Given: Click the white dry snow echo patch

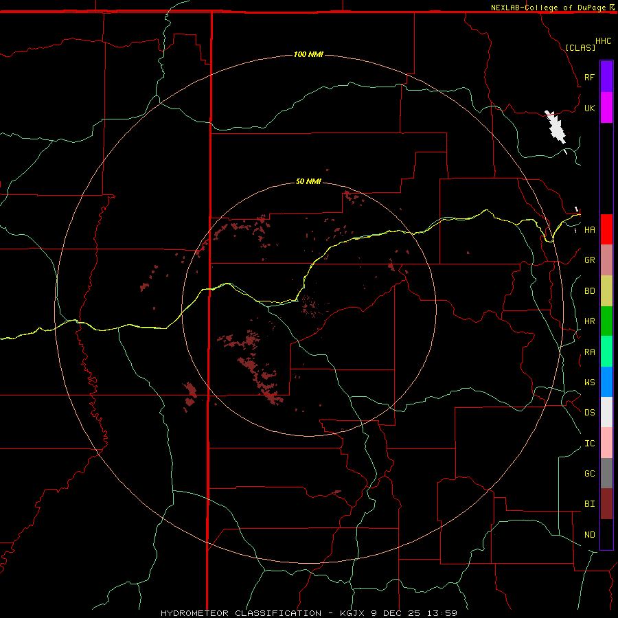Looking at the screenshot, I should coord(556,128).
